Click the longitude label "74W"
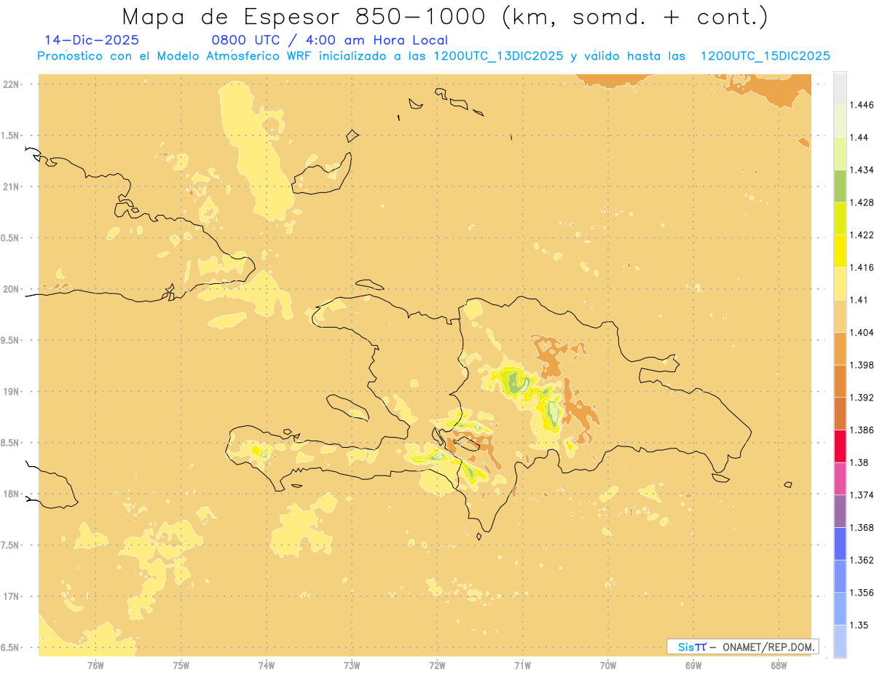 [267, 666]
